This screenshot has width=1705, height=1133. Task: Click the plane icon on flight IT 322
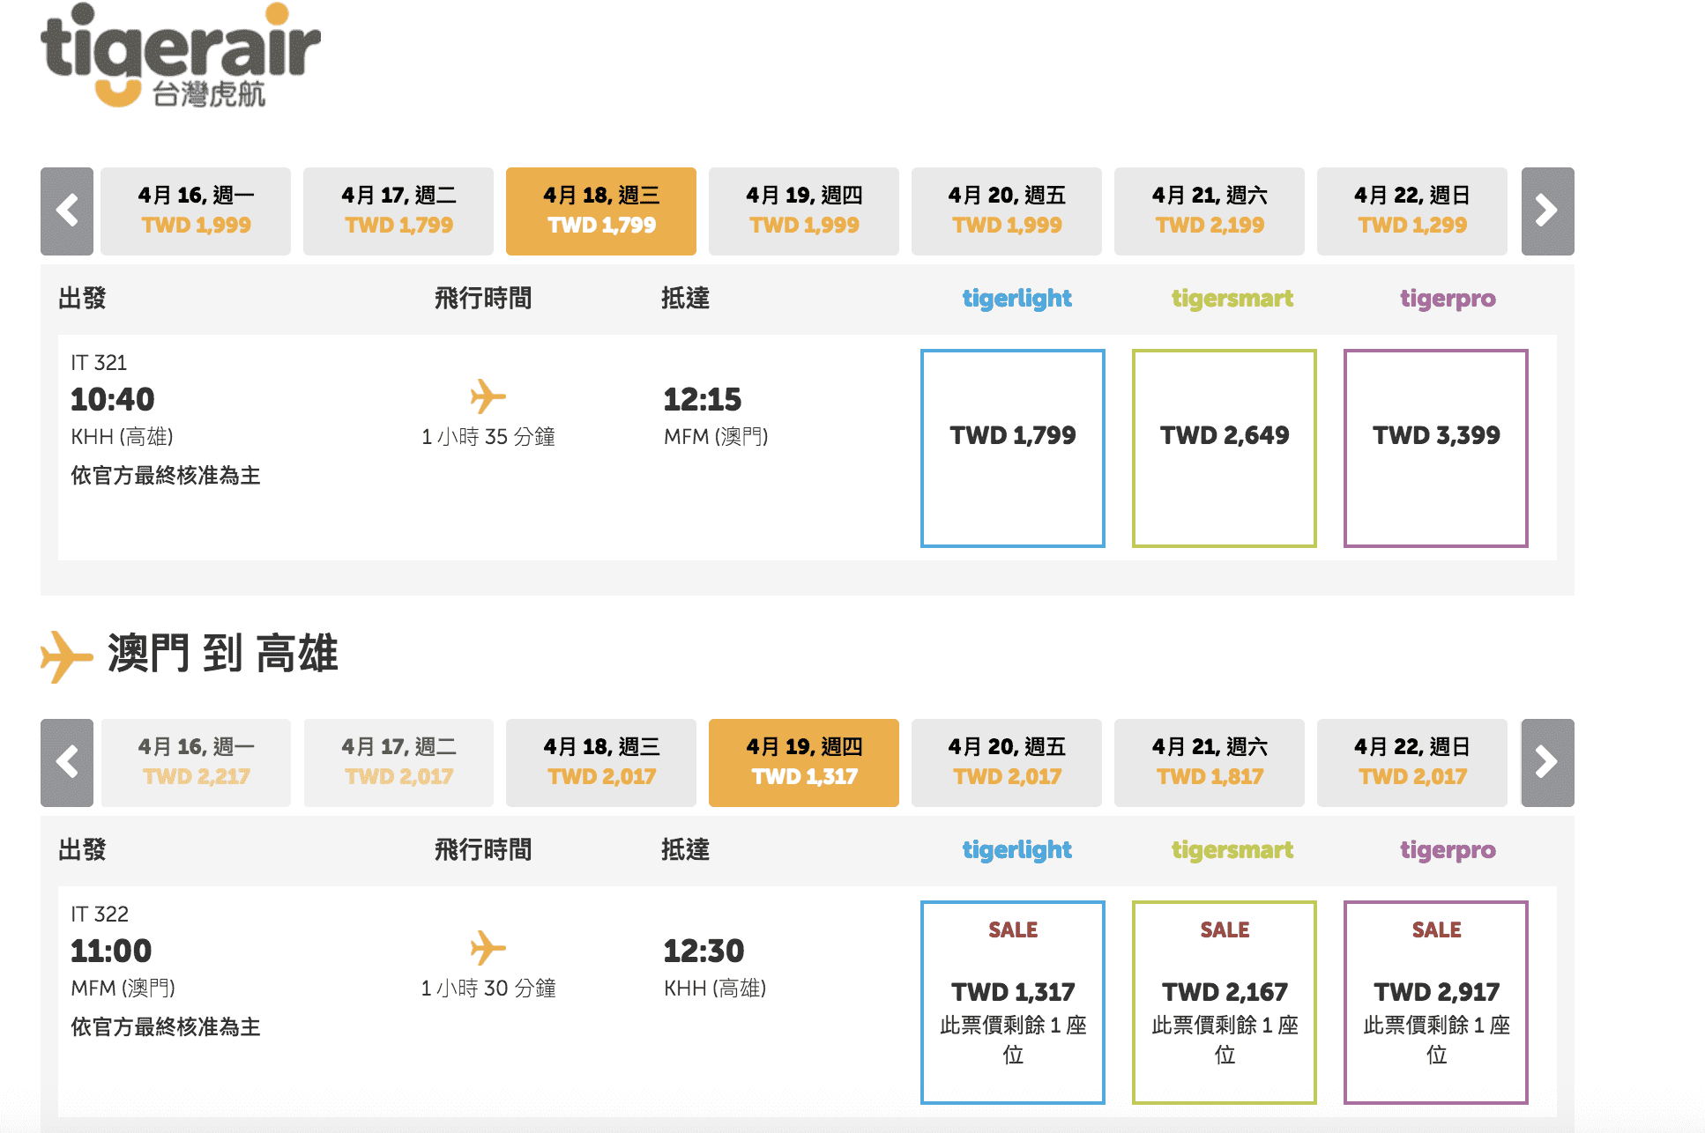tap(488, 948)
